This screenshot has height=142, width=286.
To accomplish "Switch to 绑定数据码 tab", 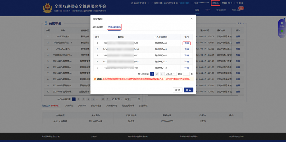I will (98, 27).
